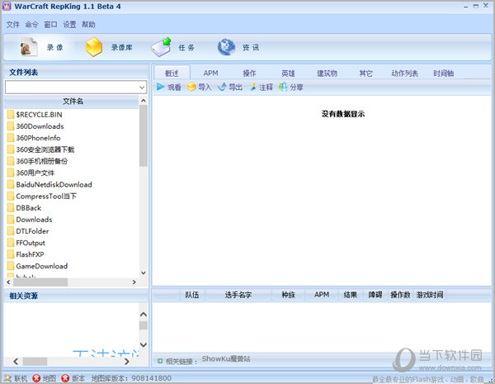The width and height of the screenshot is (495, 384).
Task: Open the 设置 menu
Action: pos(69,24)
